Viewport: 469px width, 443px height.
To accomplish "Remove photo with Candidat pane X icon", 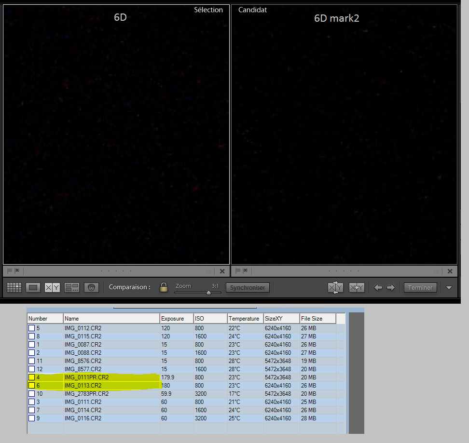I will coord(450,271).
